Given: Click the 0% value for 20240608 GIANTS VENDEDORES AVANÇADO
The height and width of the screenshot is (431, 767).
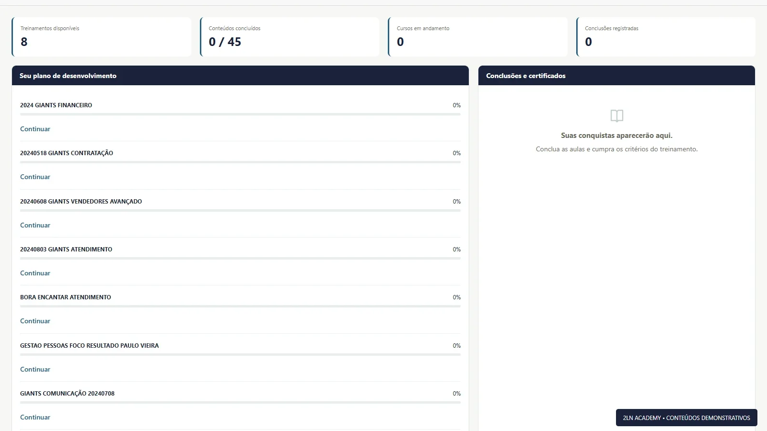Looking at the screenshot, I should coord(457,202).
